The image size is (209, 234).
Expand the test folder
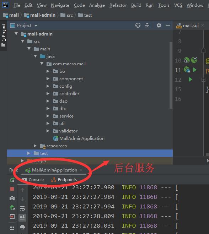coord(28,153)
